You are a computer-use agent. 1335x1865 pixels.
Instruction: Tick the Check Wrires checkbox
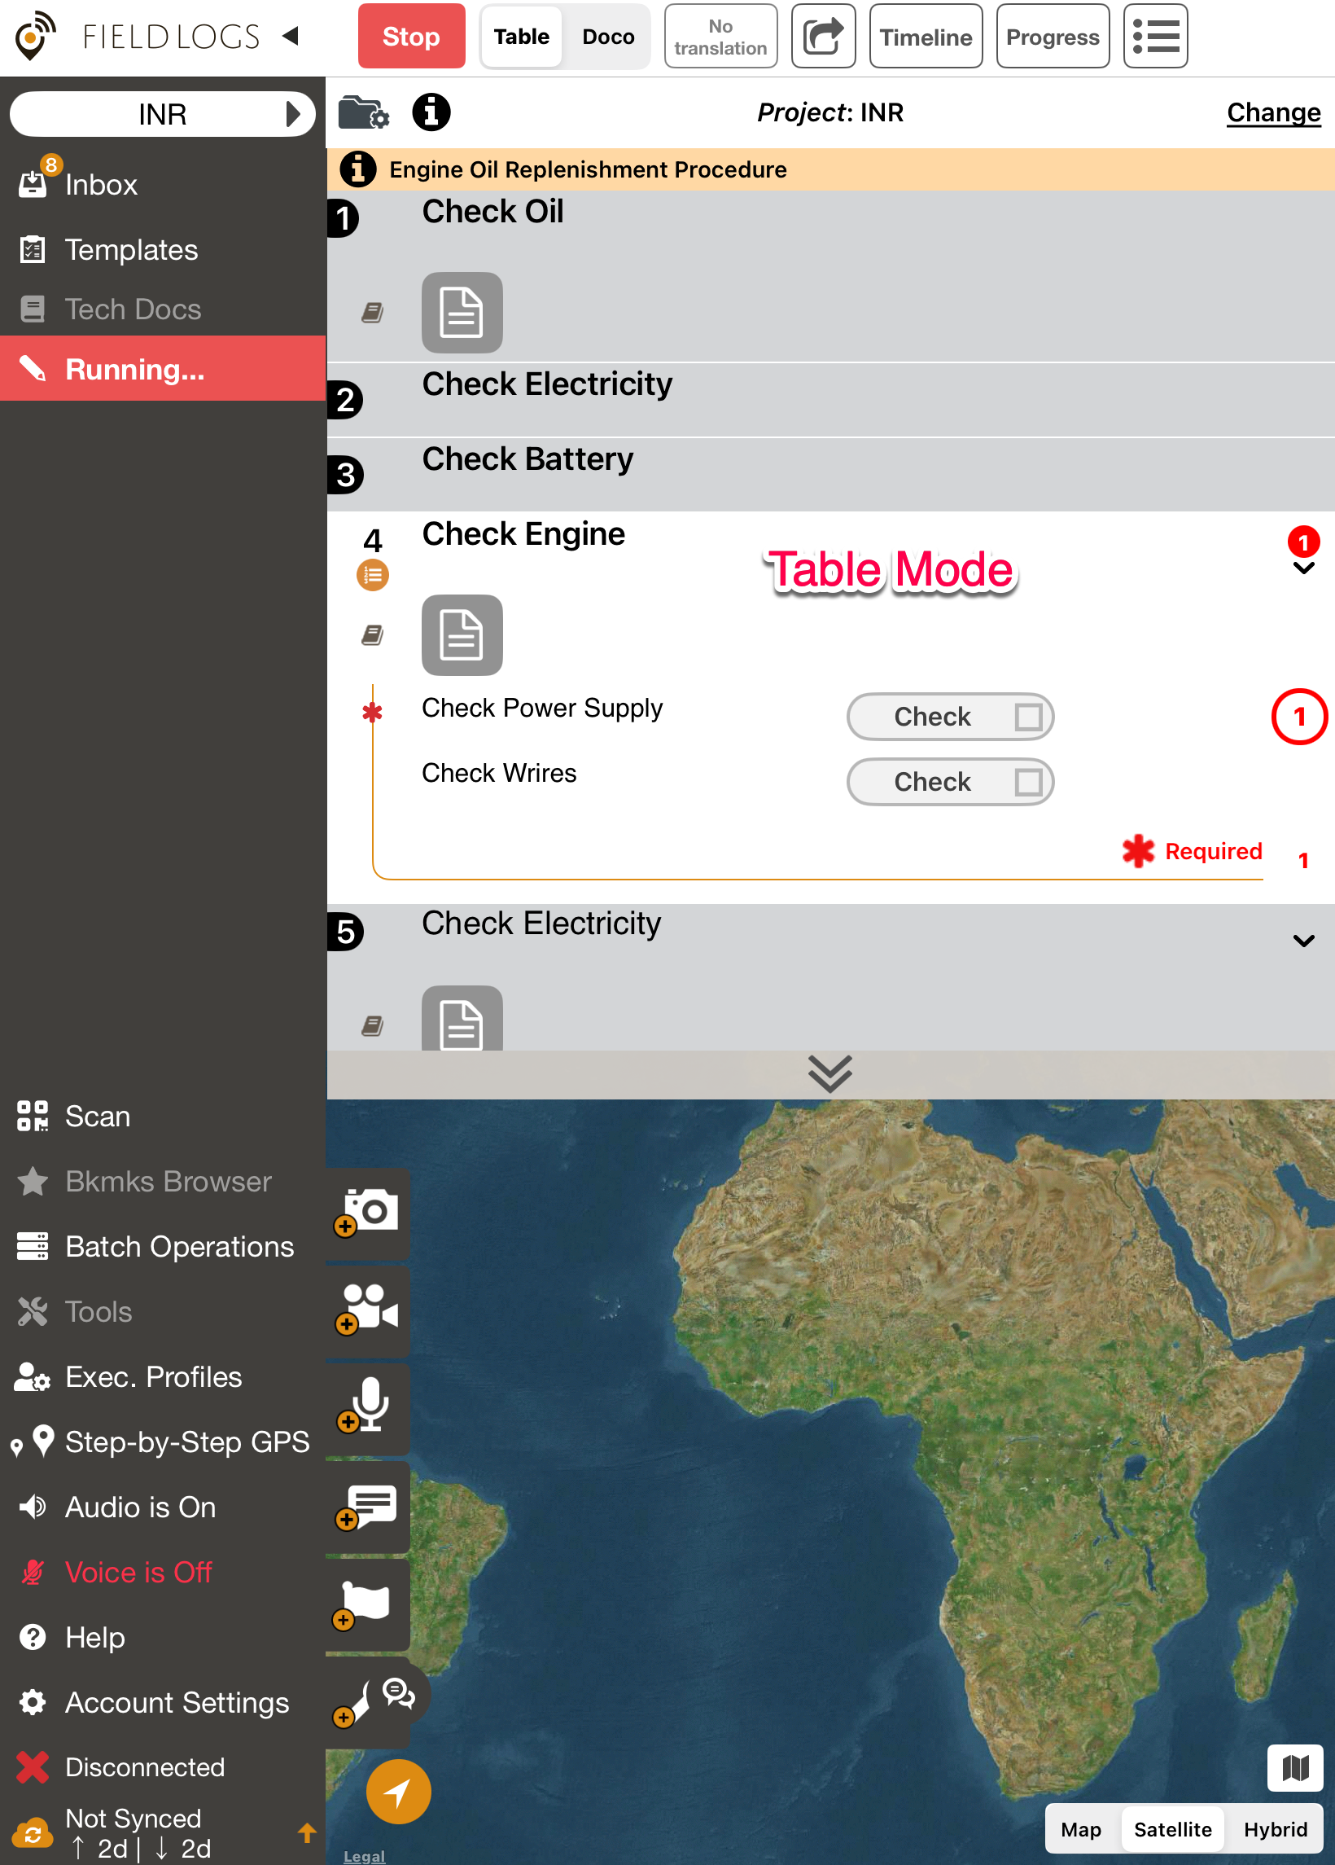[x=1027, y=782]
